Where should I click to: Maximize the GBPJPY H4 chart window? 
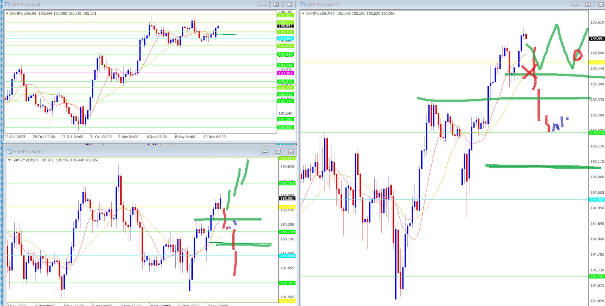pyautogui.click(x=276, y=5)
